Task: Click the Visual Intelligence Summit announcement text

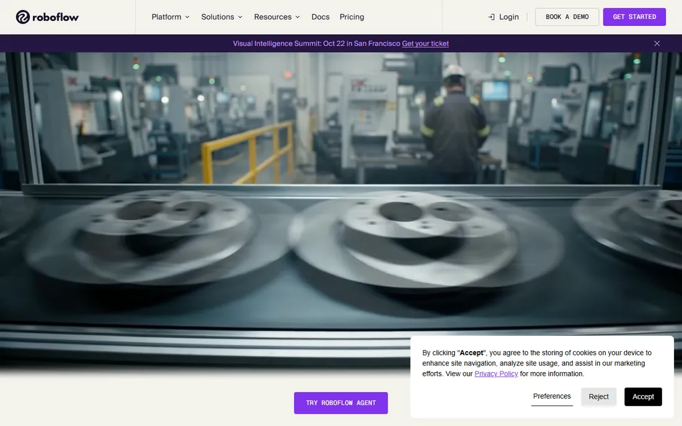Action: click(316, 43)
